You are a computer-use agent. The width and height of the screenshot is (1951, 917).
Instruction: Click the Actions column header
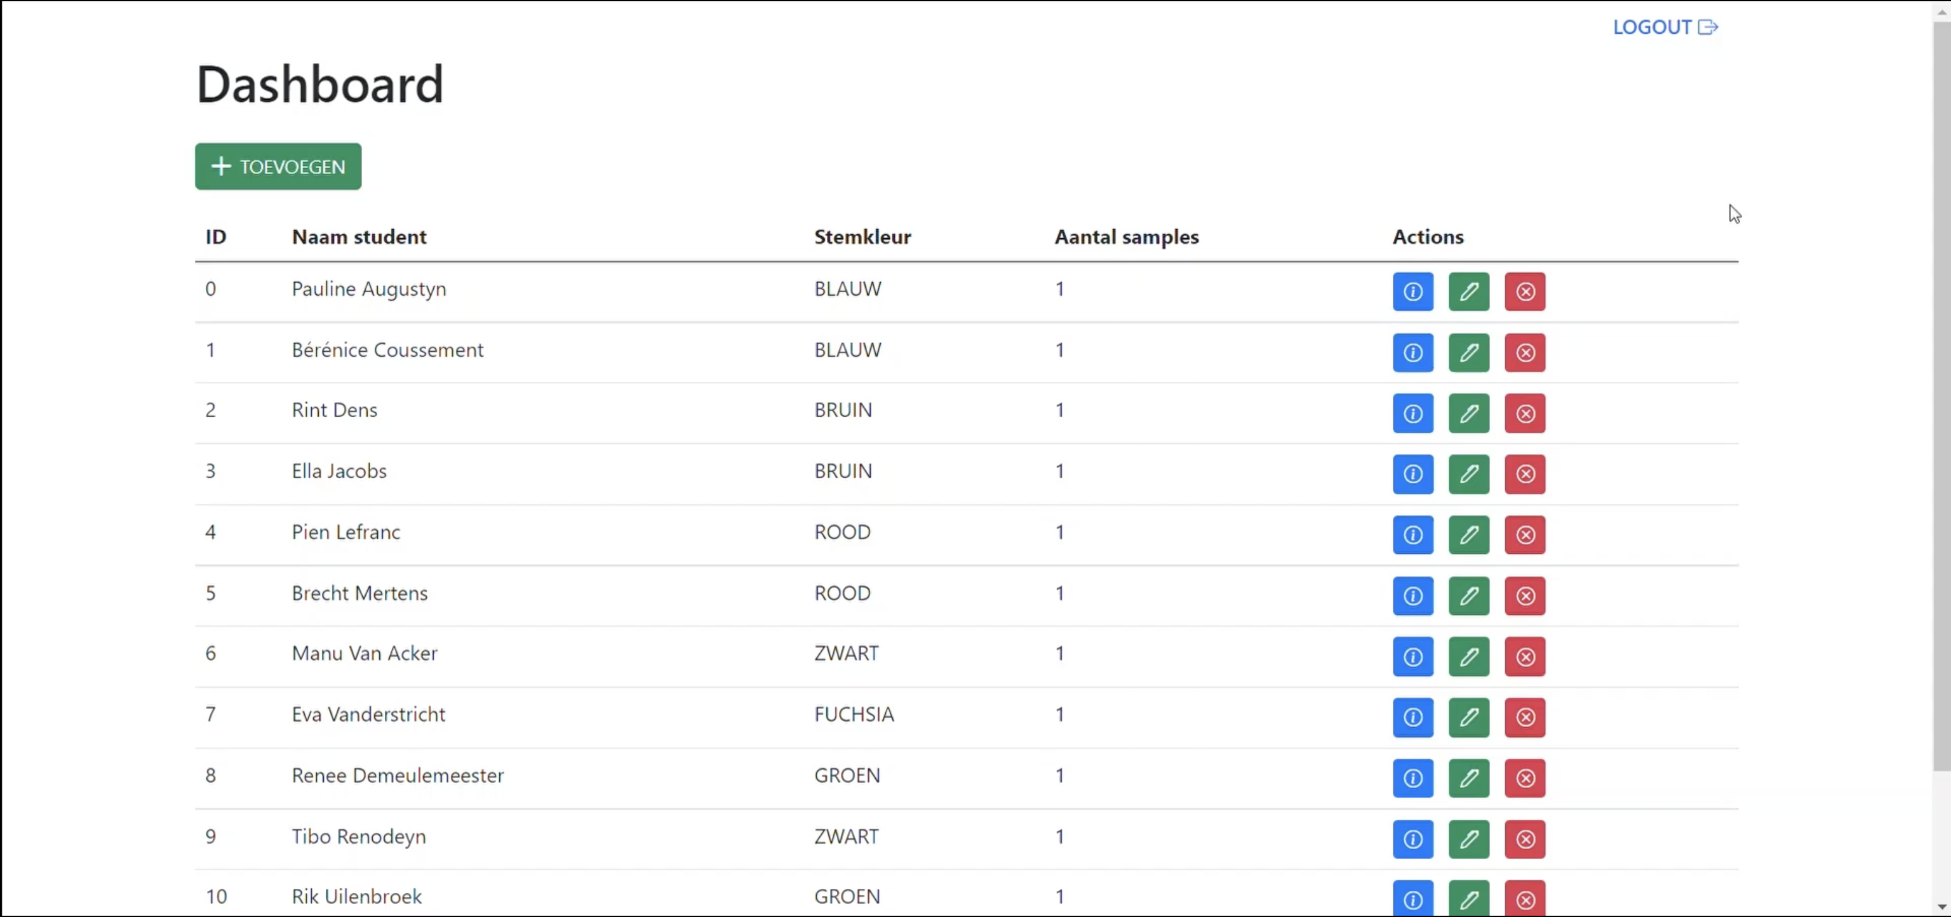pyautogui.click(x=1428, y=237)
